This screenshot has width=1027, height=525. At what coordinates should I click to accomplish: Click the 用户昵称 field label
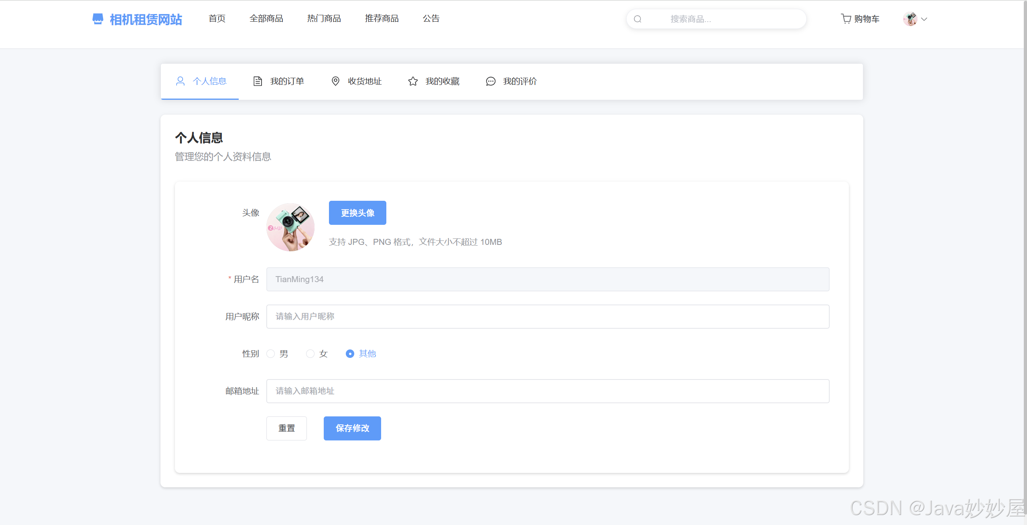[x=242, y=317]
